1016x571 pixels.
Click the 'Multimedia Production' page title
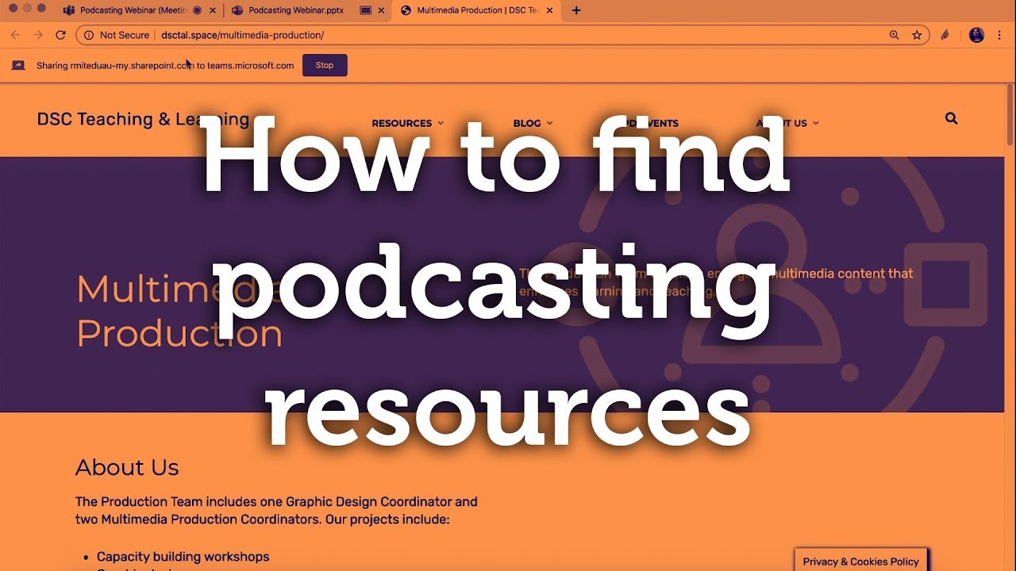click(179, 311)
